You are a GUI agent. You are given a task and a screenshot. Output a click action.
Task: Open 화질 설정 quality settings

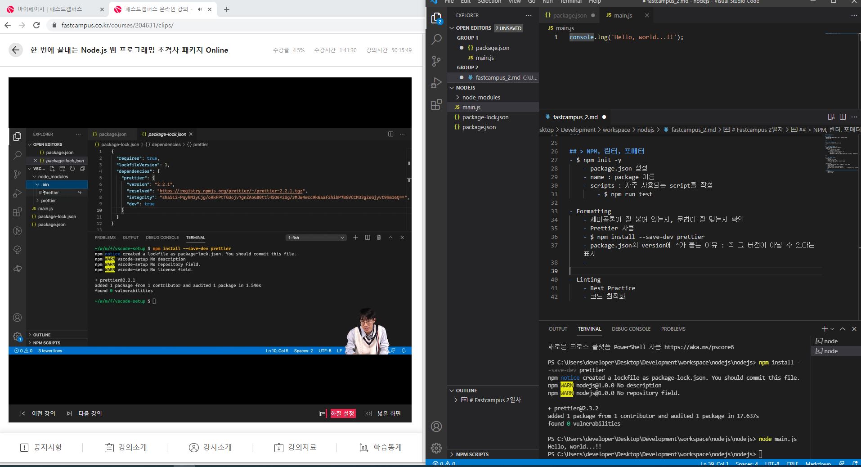tap(337, 413)
